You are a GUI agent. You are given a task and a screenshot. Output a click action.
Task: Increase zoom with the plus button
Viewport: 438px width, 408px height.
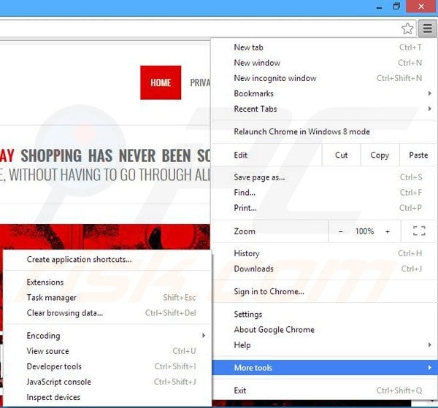[x=388, y=231]
